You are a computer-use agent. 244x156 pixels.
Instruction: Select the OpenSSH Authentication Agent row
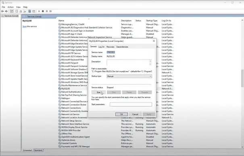(x=116, y=137)
